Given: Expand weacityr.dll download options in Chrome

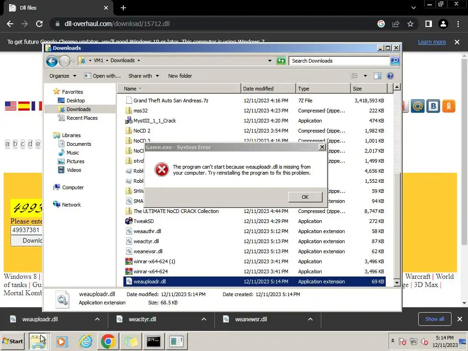Looking at the screenshot, I should pyautogui.click(x=204, y=319).
